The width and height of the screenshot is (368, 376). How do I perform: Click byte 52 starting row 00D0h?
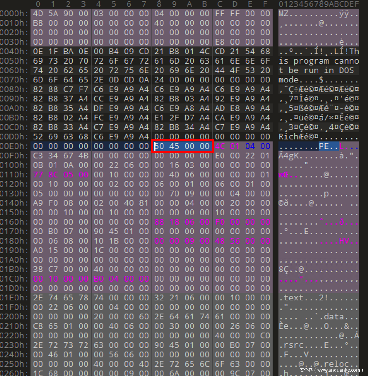point(38,137)
